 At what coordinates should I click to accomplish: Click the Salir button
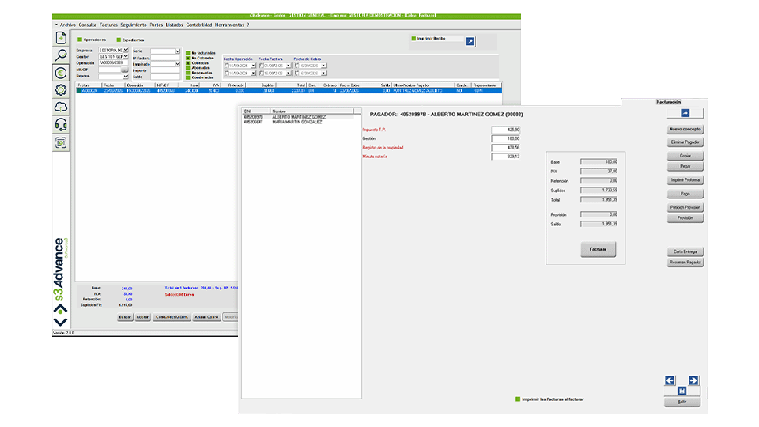(682, 402)
